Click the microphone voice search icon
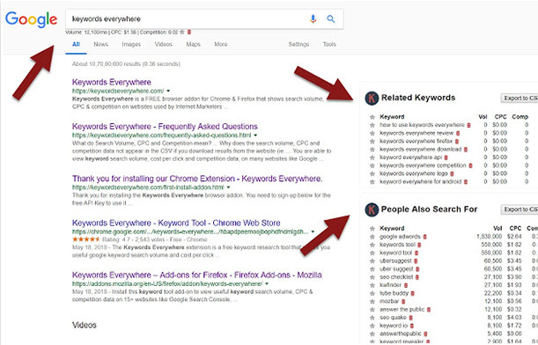This screenshot has height=345, width=538. click(x=313, y=18)
